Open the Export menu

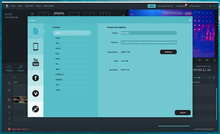pyautogui.click(x=29, y=6)
